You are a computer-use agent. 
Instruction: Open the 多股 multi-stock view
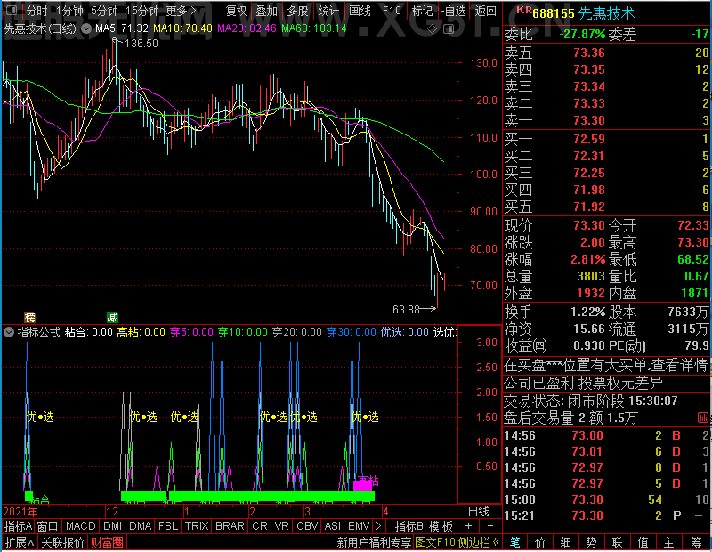pos(298,11)
